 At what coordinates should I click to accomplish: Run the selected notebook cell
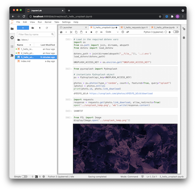[x=87, y=32]
